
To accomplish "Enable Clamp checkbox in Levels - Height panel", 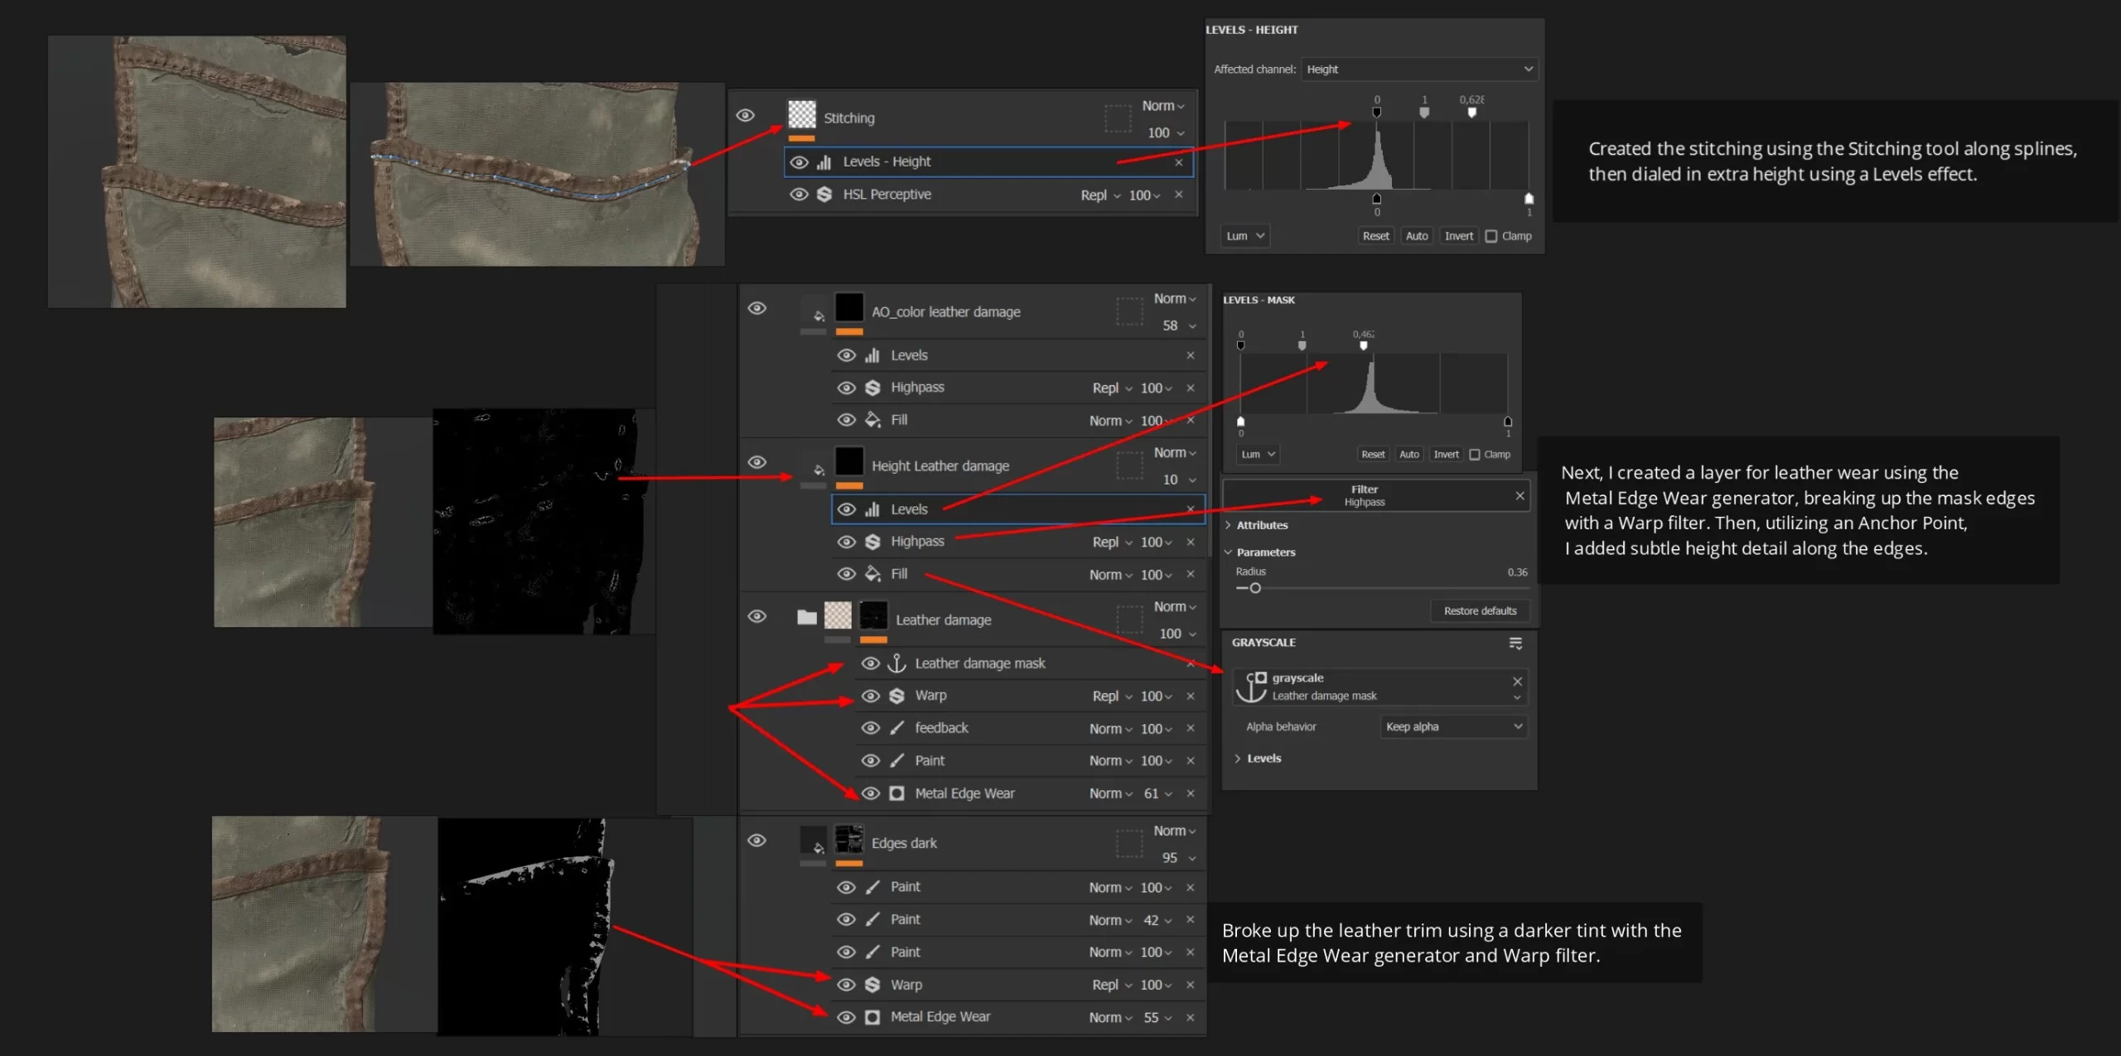I will (1491, 236).
